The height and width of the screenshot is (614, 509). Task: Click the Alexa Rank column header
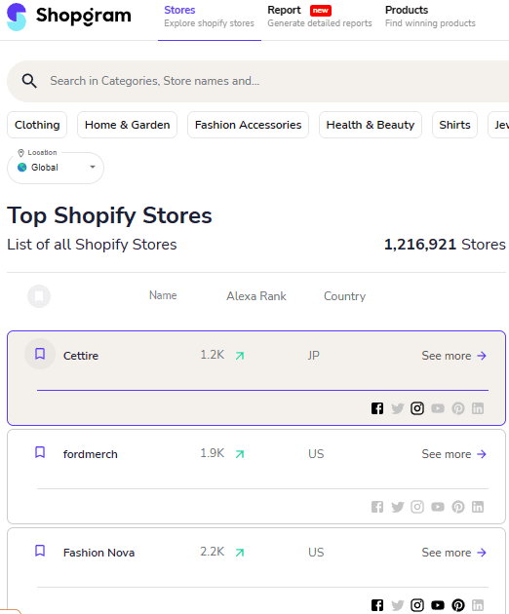256,296
